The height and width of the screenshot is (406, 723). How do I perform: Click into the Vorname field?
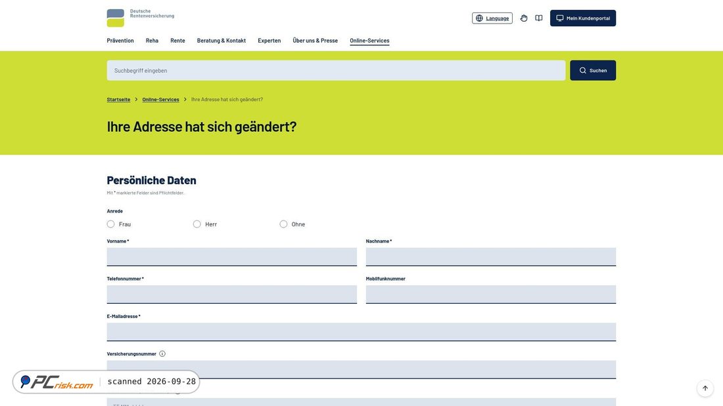pos(232,257)
